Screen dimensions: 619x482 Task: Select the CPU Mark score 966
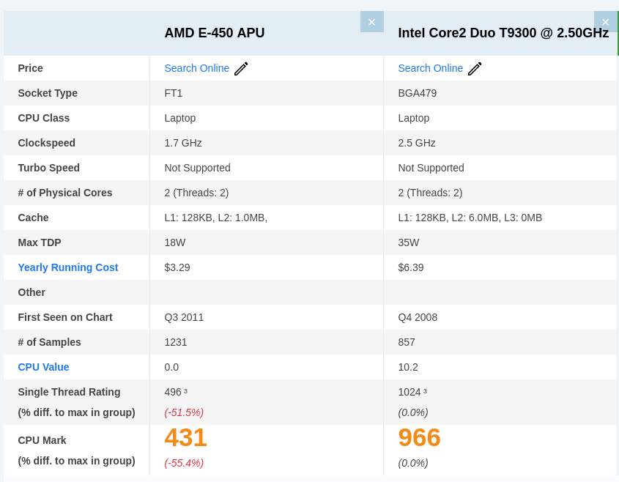[419, 437]
